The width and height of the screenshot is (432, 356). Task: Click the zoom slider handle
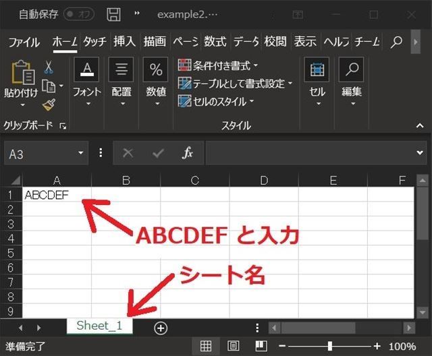pyautogui.click(x=330, y=346)
